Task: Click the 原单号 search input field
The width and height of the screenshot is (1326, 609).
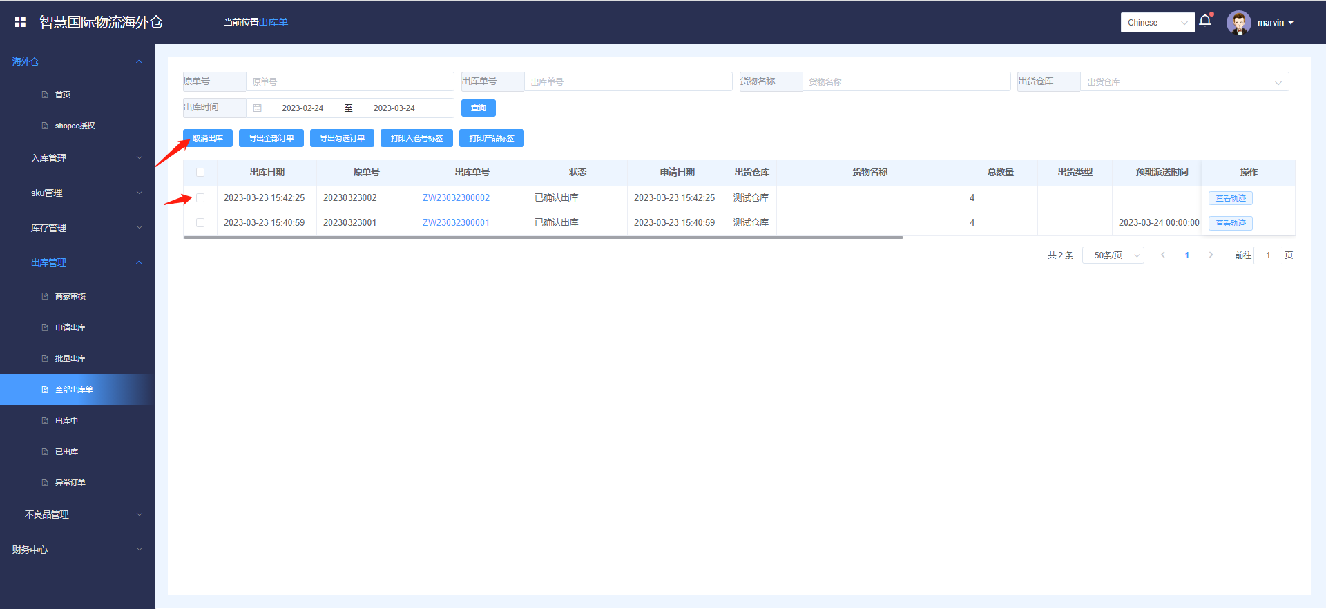Action: 349,82
